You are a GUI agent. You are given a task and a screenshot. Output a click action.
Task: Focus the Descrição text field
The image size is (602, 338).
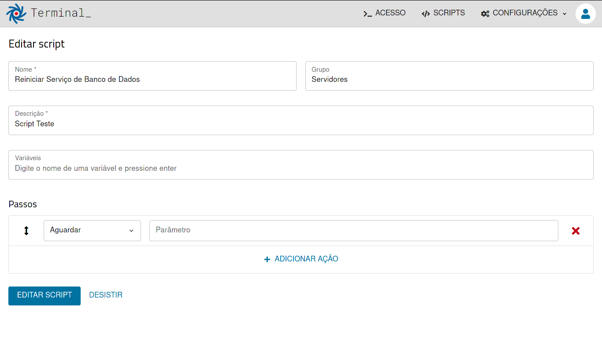(301, 120)
